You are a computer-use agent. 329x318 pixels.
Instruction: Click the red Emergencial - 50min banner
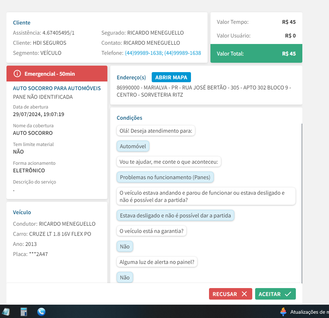57,74
